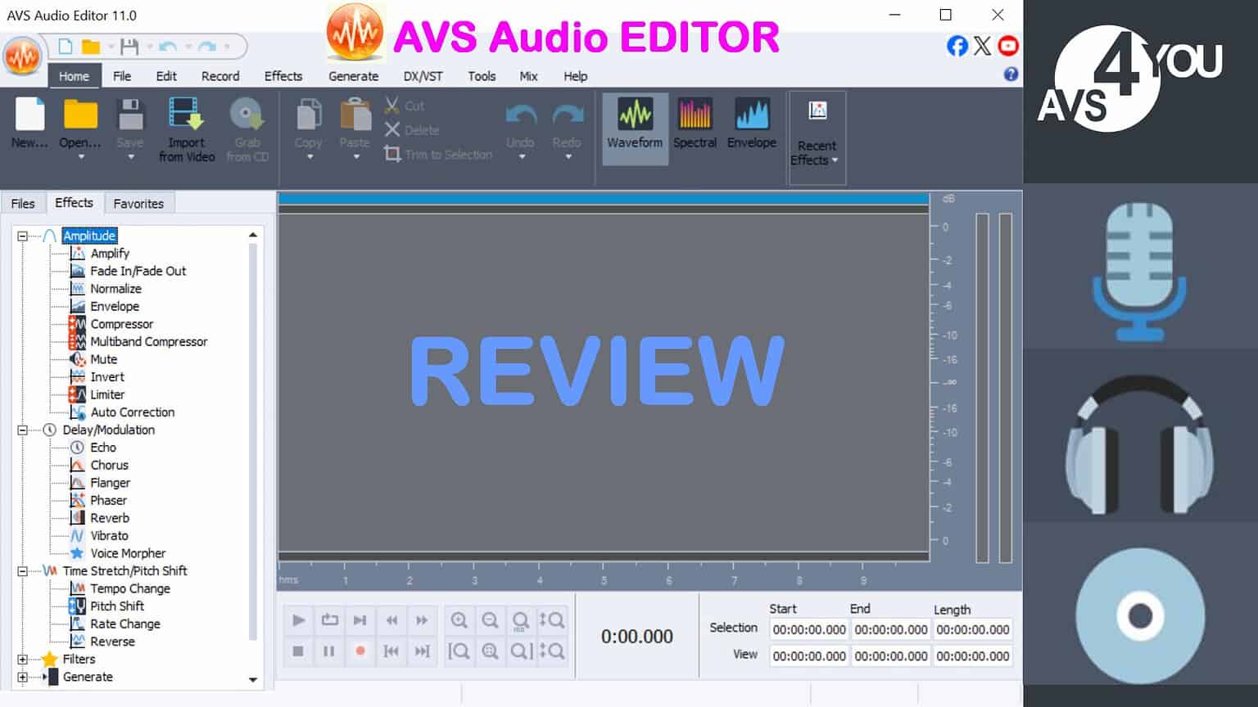Enable the Waveform display
Viewport: 1258px width, 707px height.
634,125
